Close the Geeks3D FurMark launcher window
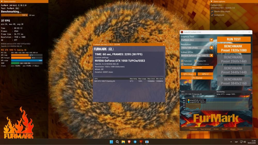Screen dimensions: 258x145 (x=249, y=32)
